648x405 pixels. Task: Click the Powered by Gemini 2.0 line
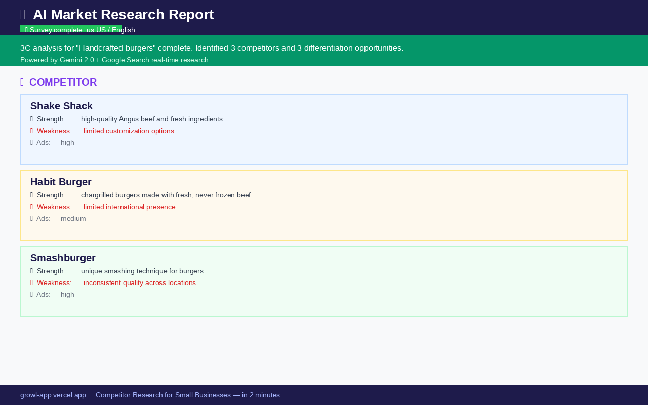[114, 60]
